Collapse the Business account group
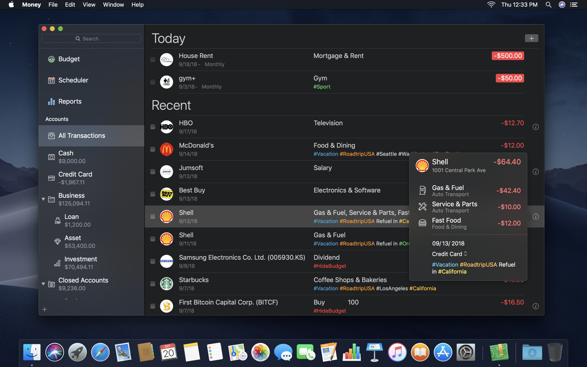Screen dimensions: 587x367 44,200
